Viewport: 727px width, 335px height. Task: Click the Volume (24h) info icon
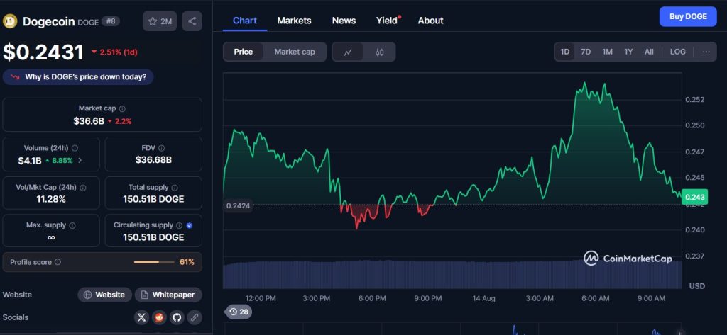pyautogui.click(x=75, y=148)
